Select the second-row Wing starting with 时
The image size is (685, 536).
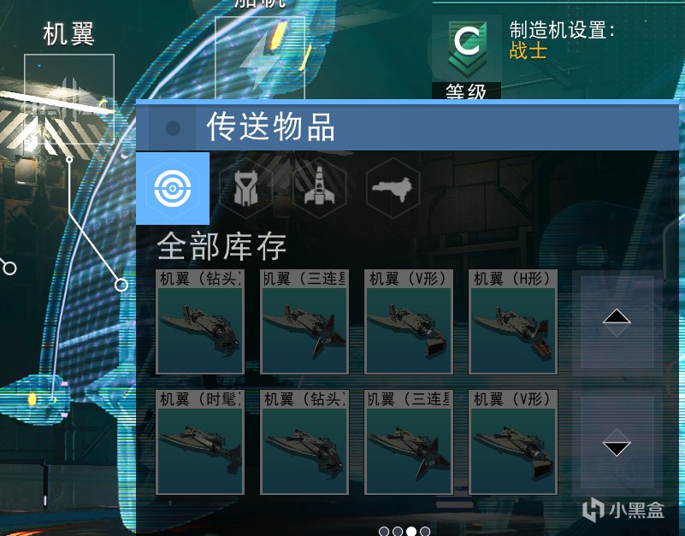pos(199,442)
